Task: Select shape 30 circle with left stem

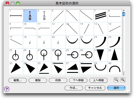Action: click(87, 55)
